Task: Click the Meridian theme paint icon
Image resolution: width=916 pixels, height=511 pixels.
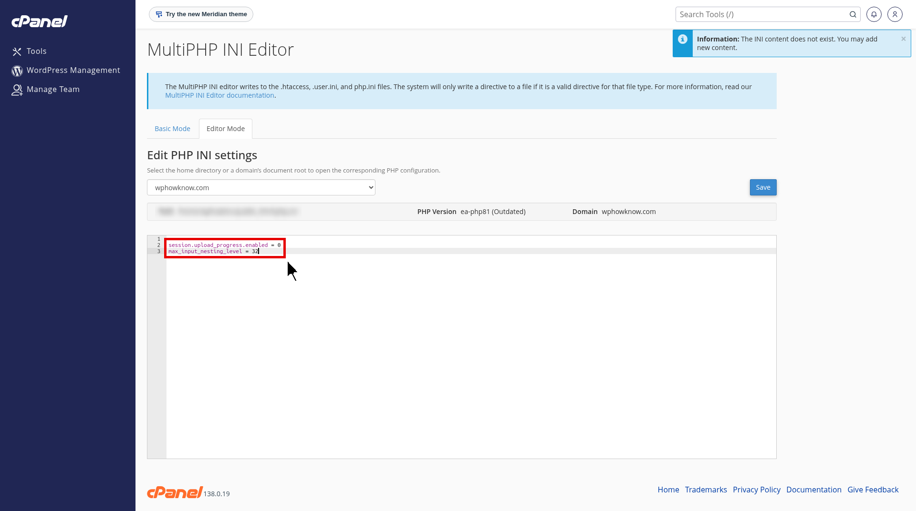Action: tap(159, 14)
